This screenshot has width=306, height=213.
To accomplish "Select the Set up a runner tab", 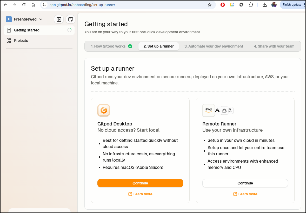I will tap(158, 46).
